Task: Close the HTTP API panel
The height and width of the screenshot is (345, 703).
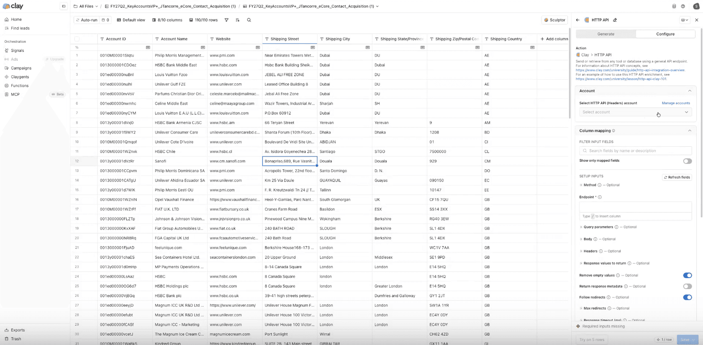Action: [x=697, y=20]
